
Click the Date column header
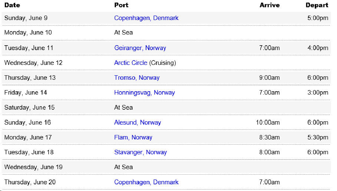pos(12,5)
